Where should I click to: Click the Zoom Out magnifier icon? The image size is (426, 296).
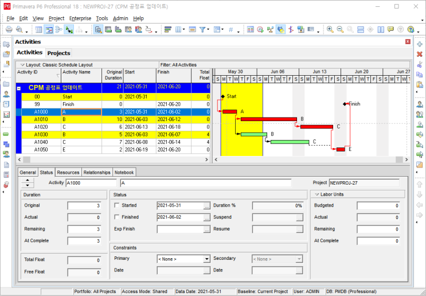click(340, 29)
